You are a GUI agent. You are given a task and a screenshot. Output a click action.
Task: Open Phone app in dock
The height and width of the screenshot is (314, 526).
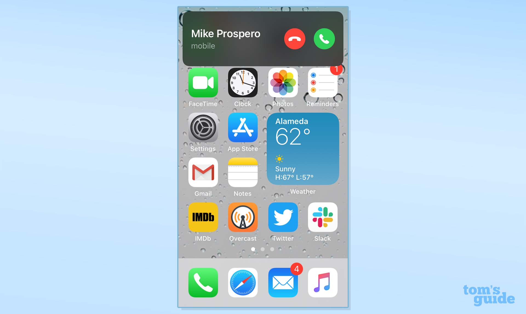pos(202,282)
